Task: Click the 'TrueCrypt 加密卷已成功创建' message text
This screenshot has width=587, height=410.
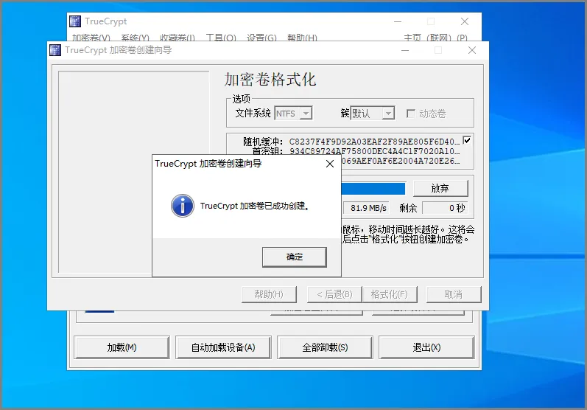Action: (x=255, y=206)
